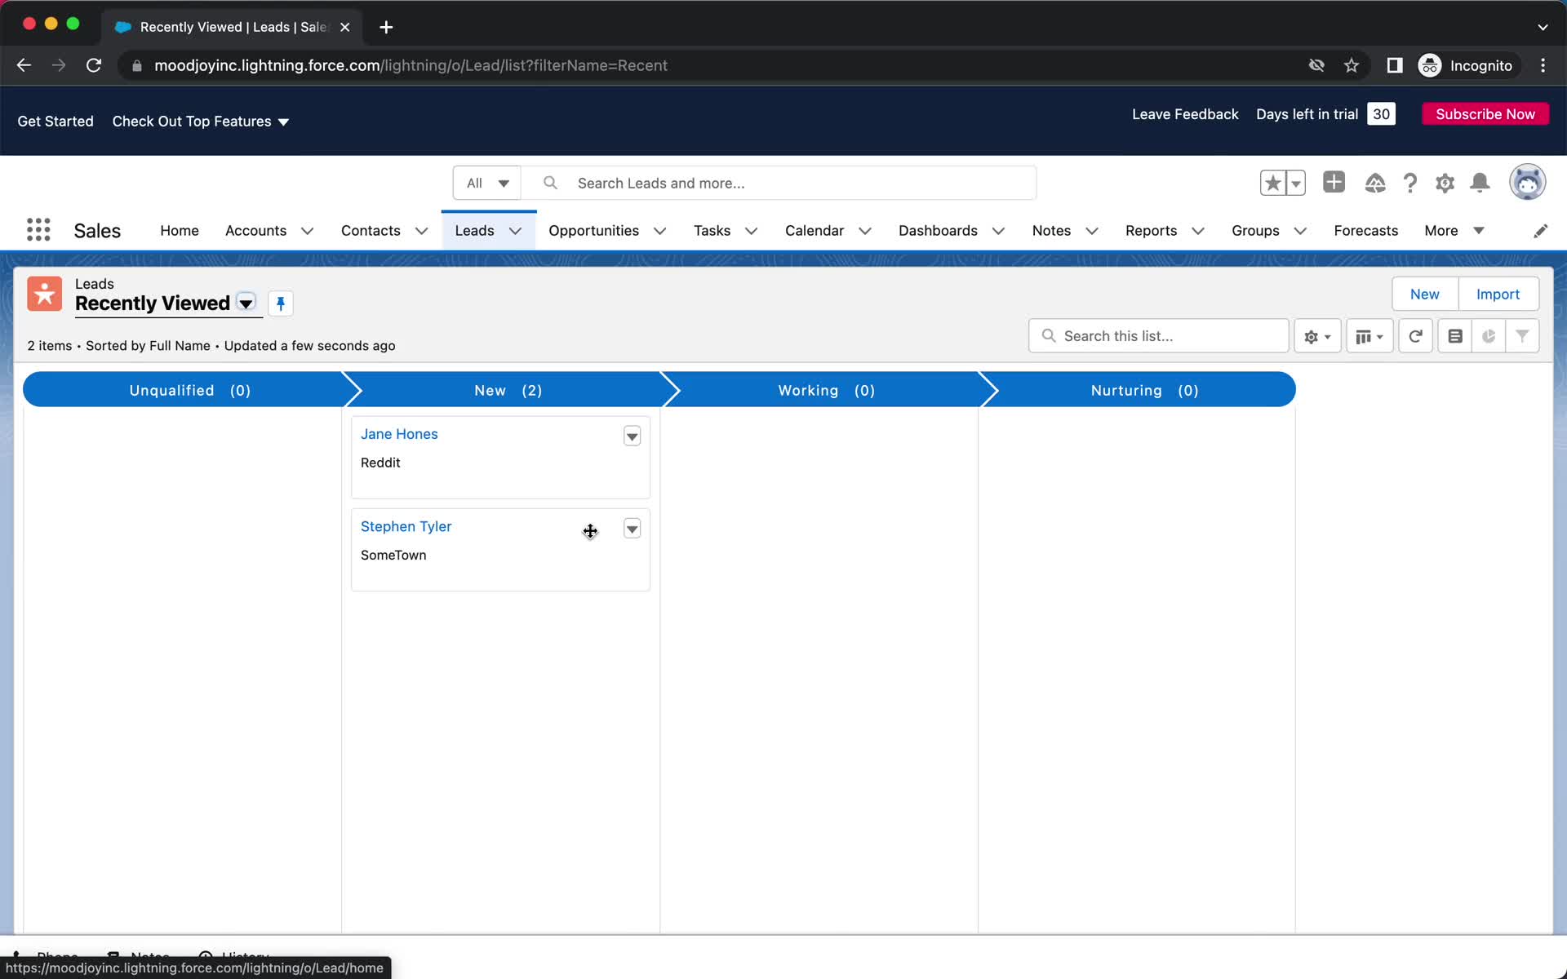This screenshot has width=1567, height=979.
Task: Open the Notifications bell
Action: point(1480,183)
